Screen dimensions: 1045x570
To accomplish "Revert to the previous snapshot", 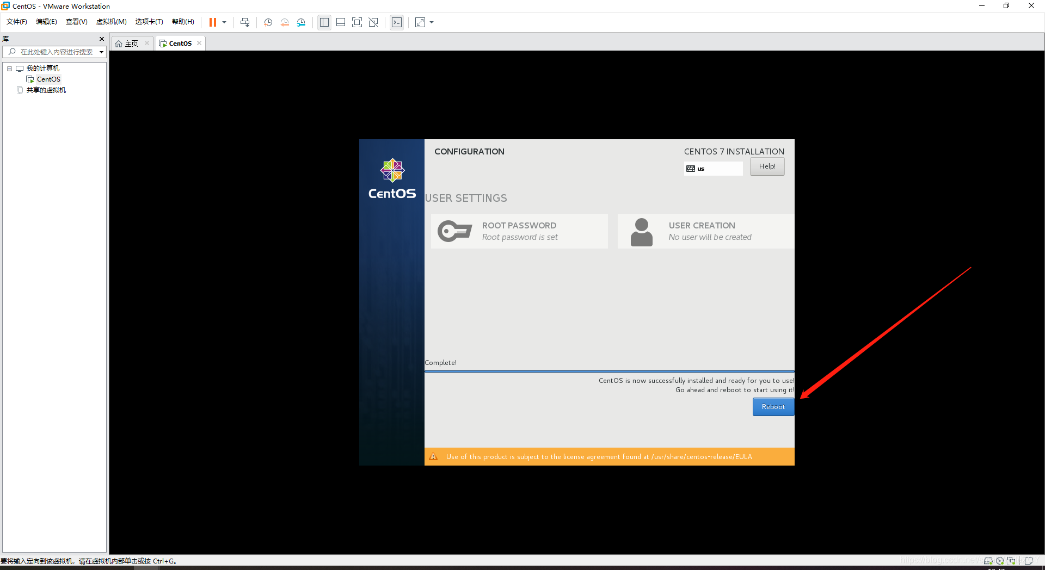I will tap(285, 22).
